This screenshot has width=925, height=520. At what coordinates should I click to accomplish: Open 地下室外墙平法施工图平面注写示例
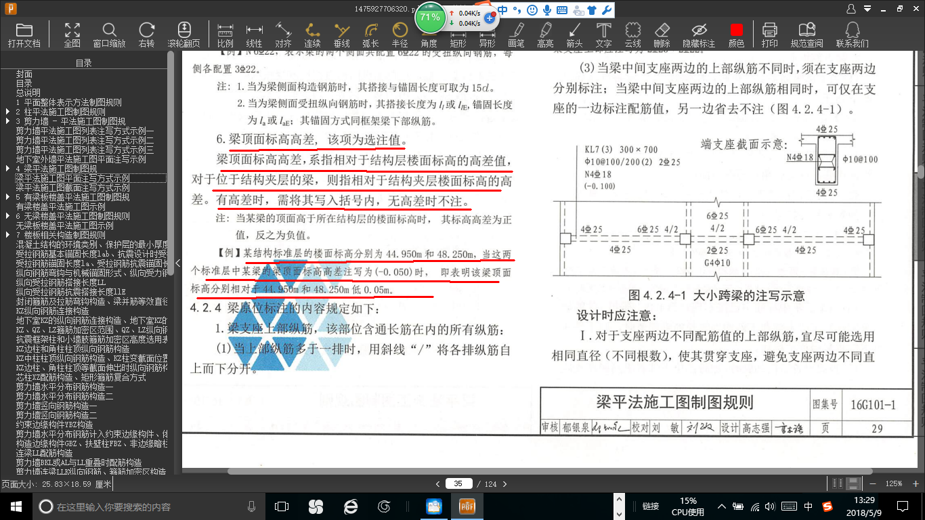click(81, 159)
